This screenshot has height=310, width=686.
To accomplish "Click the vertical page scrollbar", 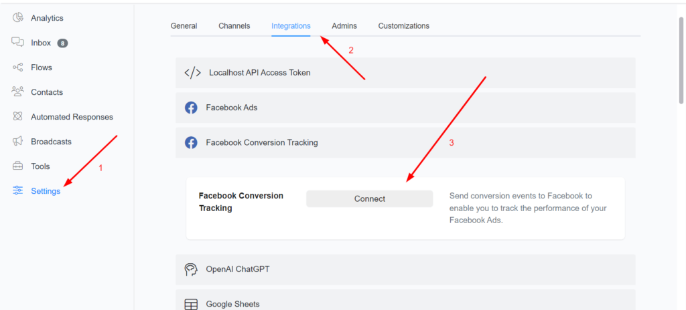I will (681, 60).
